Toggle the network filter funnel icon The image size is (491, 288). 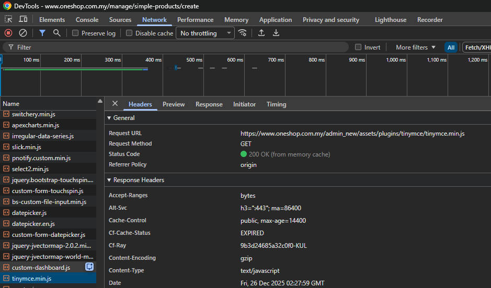[42, 33]
